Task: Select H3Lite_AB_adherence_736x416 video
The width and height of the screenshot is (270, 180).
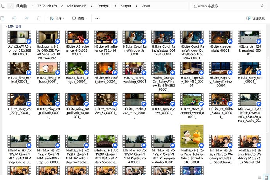Action: point(106,43)
